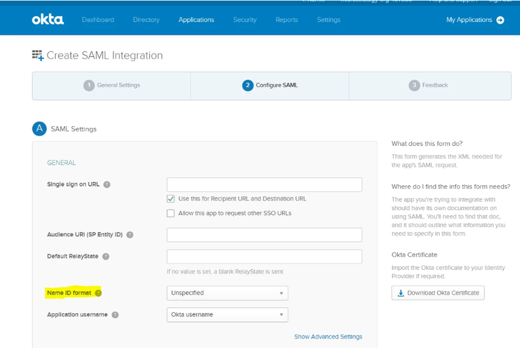Viewport: 520px width, 351px height.
Task: Click help icon beside Default RelayState
Action: coord(105,257)
